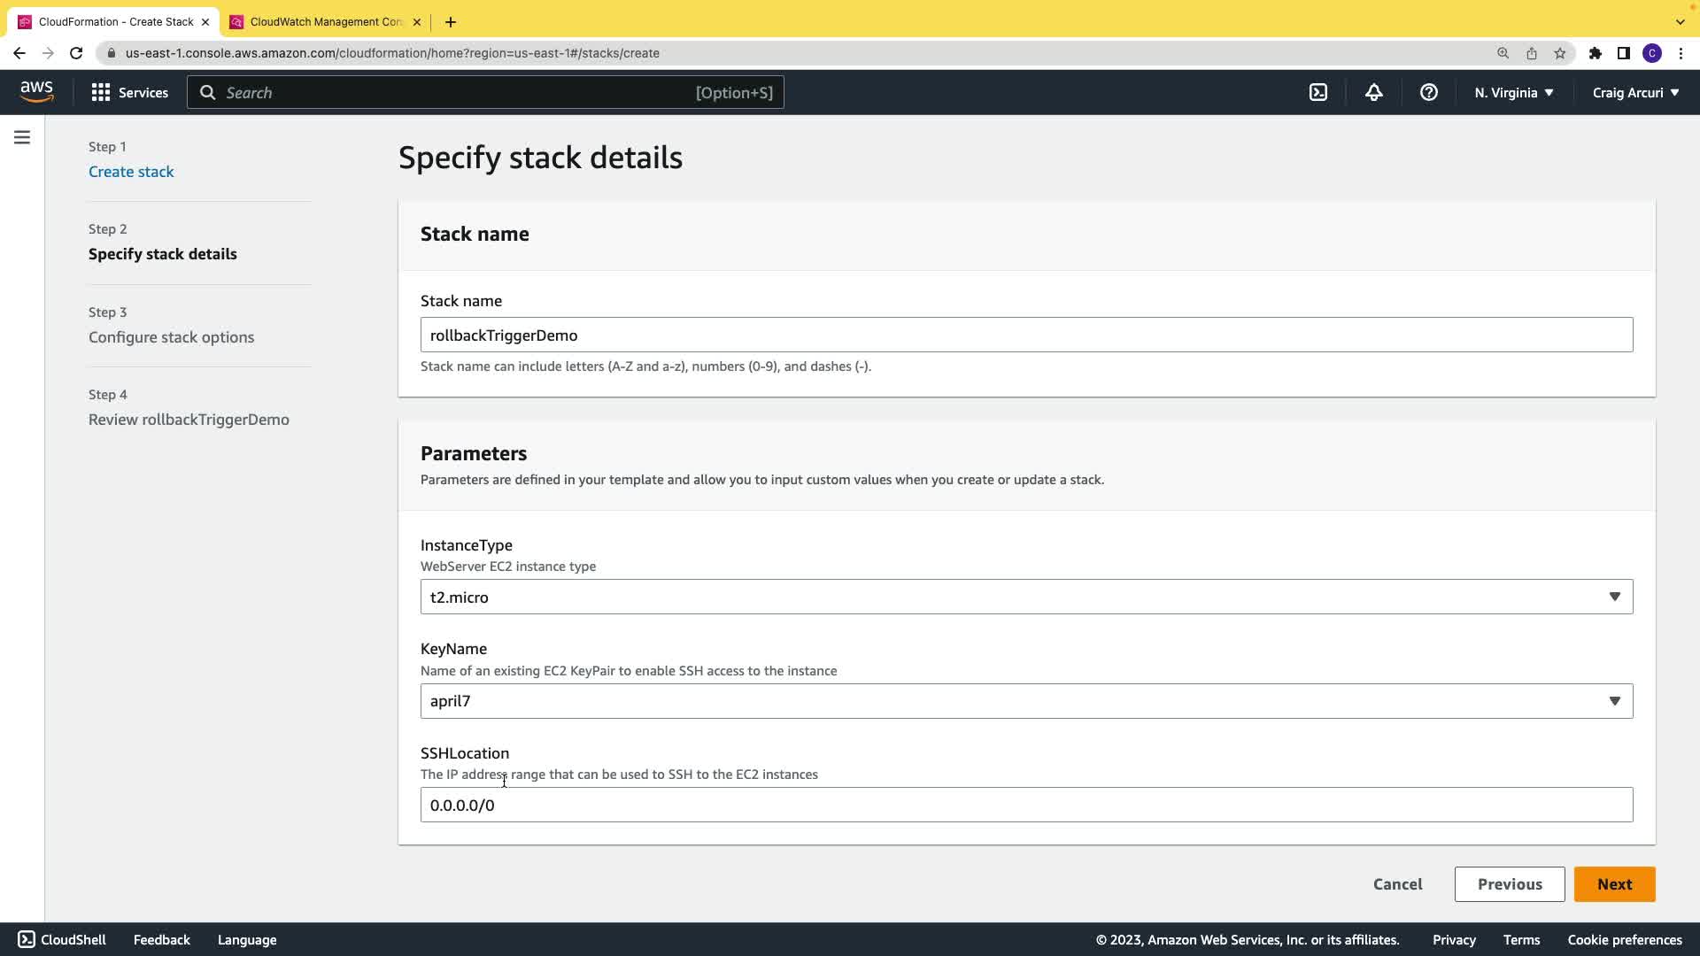
Task: Click the Next button
Action: coord(1613,884)
